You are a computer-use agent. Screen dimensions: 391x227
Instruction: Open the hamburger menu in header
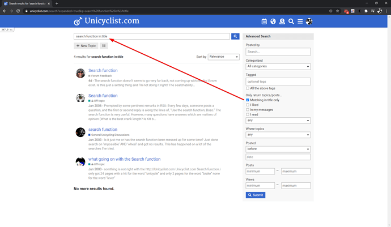[300, 22]
